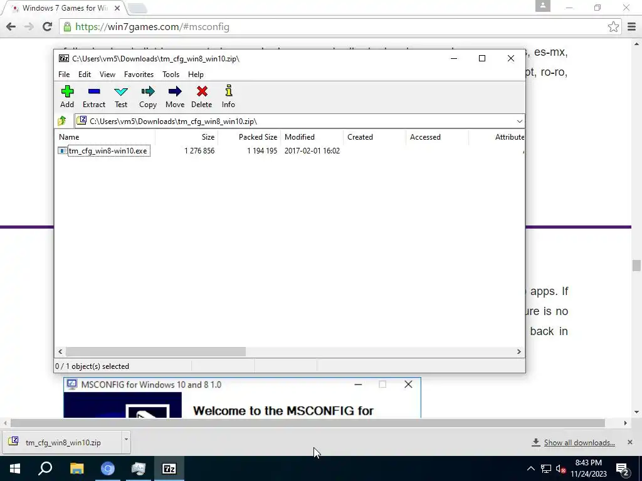Go up one folder level icon
The image size is (642, 481).
(62, 121)
